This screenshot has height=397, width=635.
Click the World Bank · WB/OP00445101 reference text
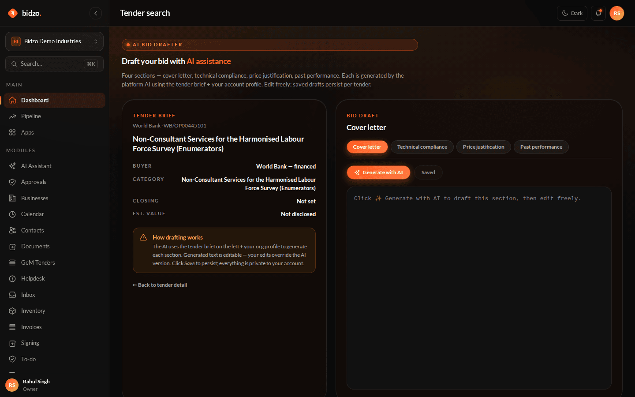[x=169, y=126]
